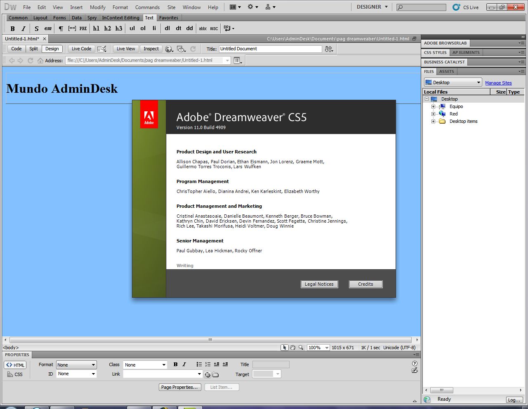Viewport: 528px width, 409px height.
Task: Insert a definition list with the dl icon
Action: pos(167,28)
